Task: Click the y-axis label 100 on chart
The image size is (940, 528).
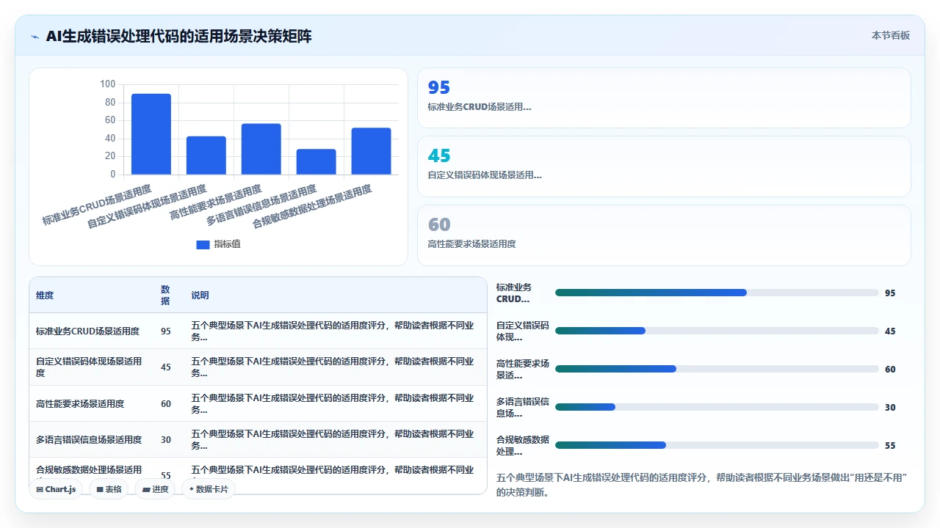Action: click(x=107, y=84)
